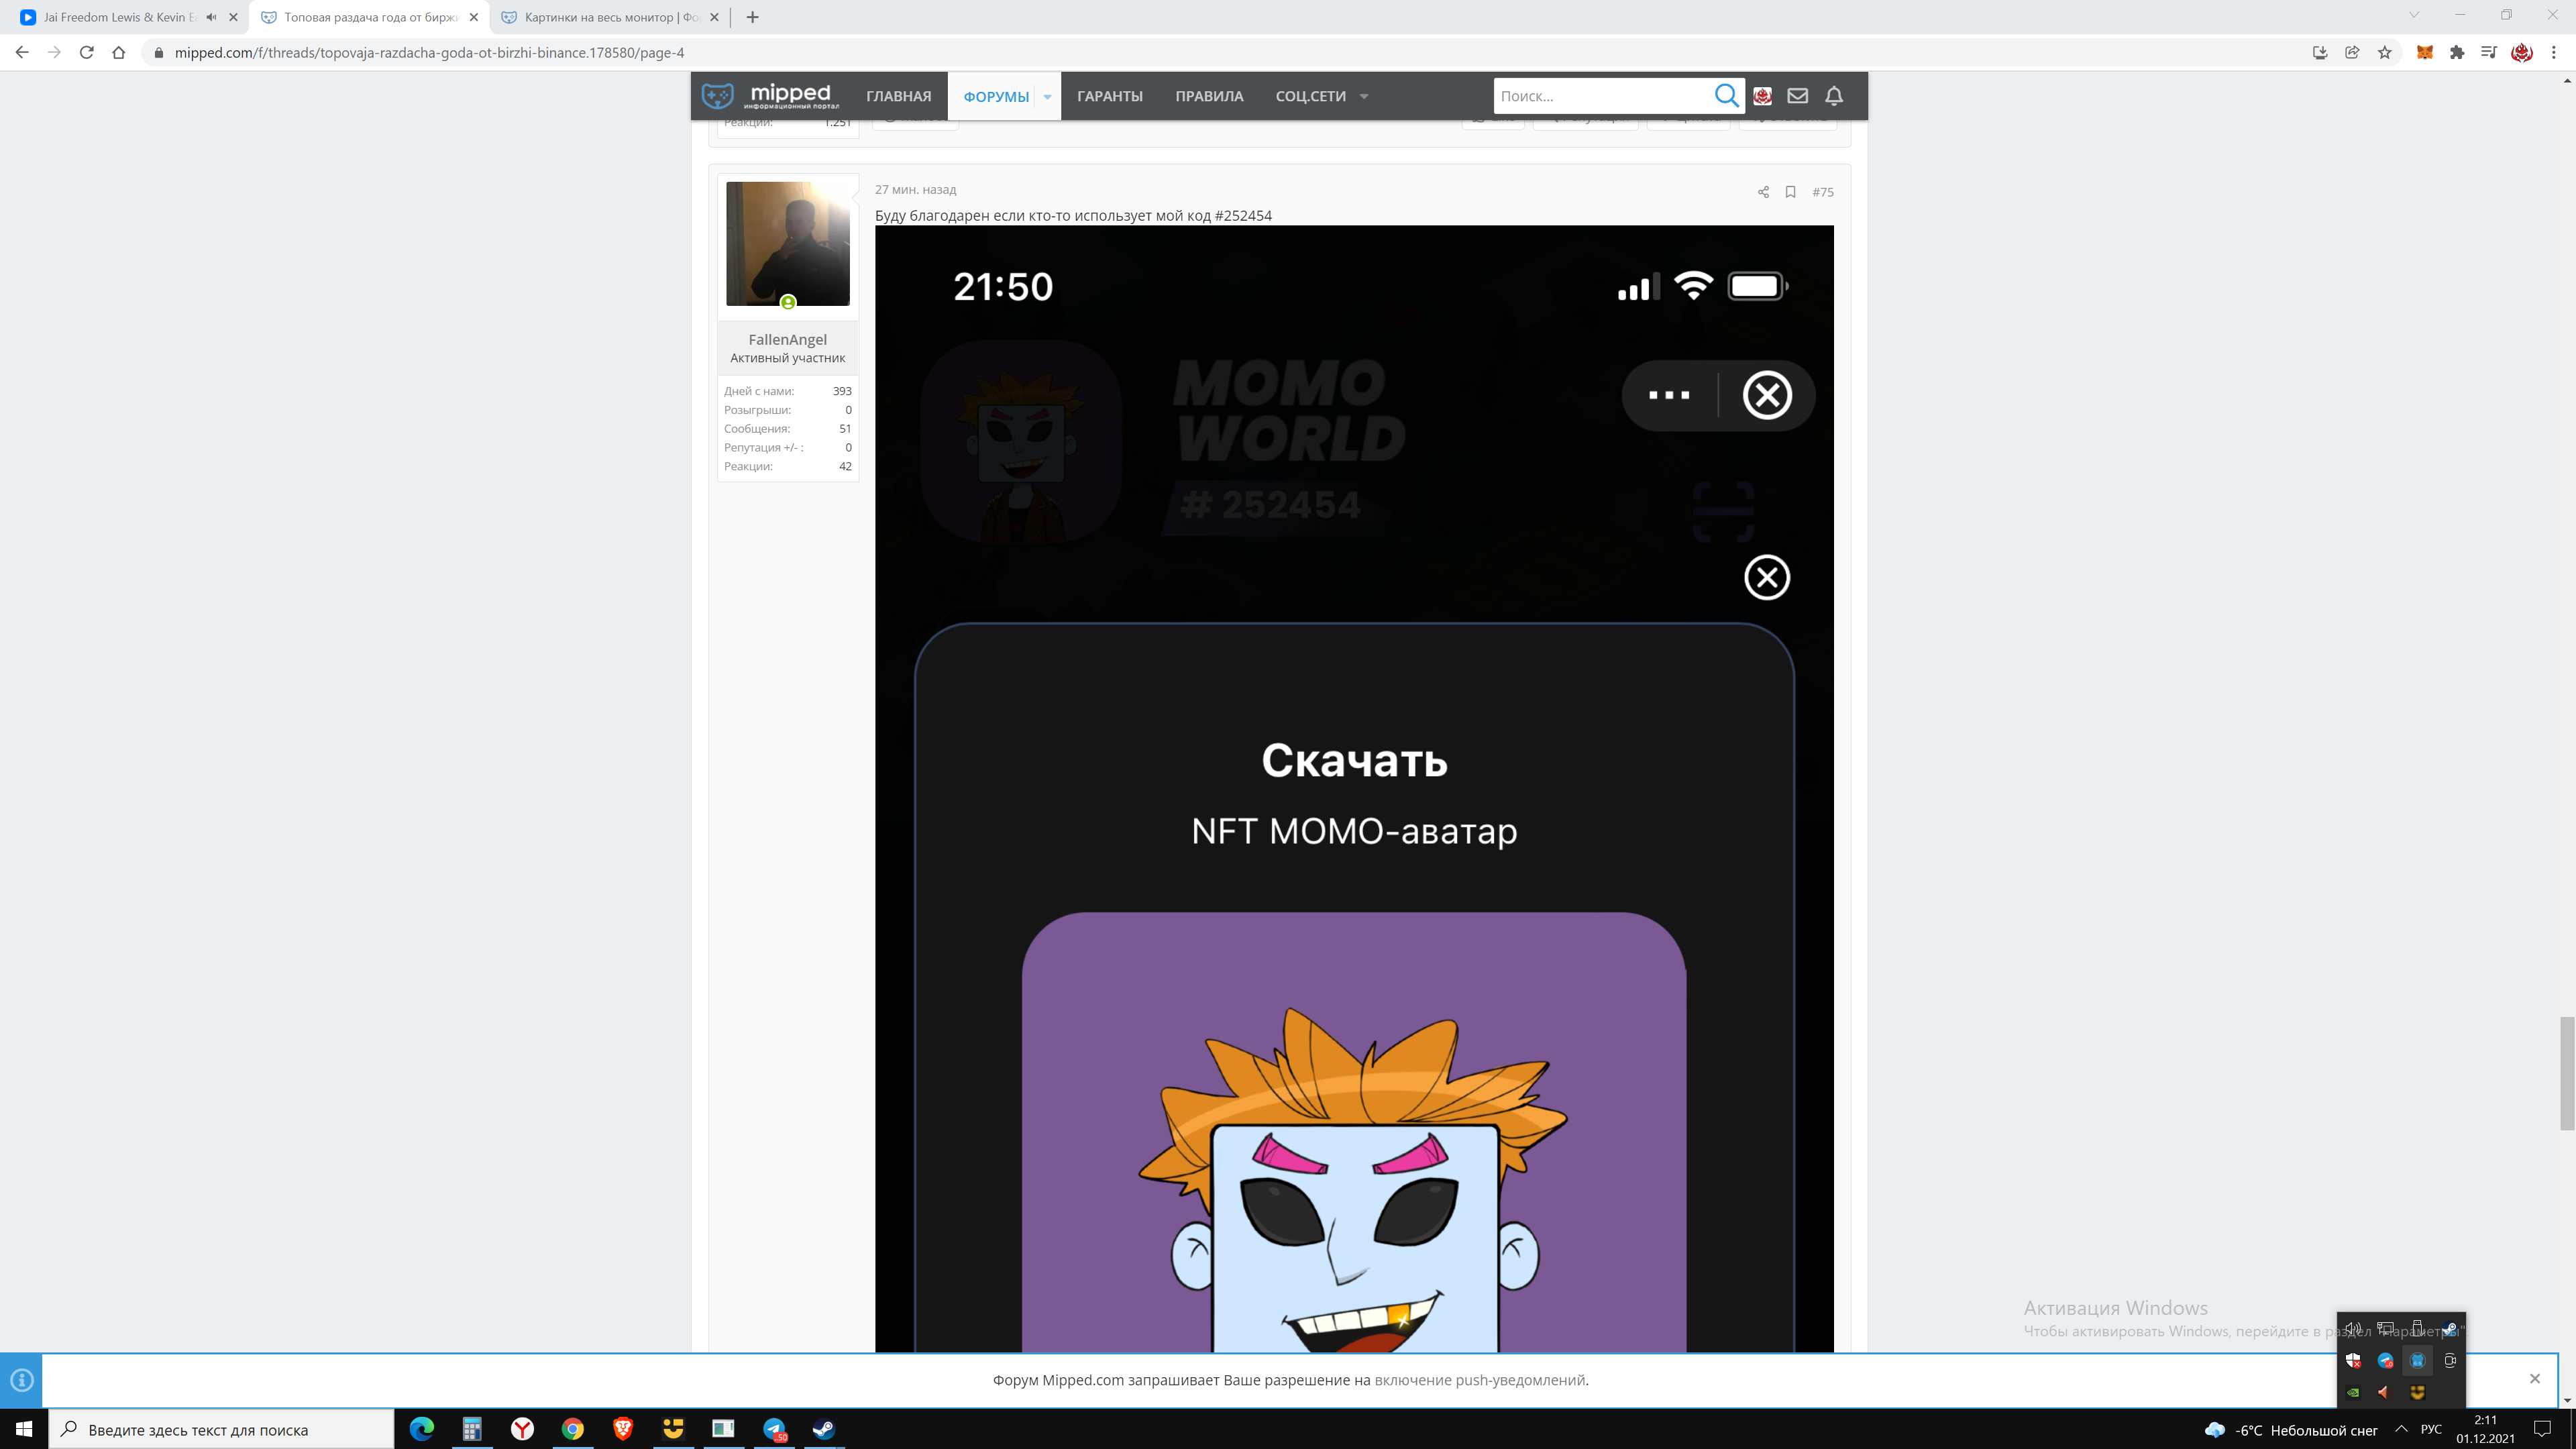Open Yandex Browser from the taskbar
The width and height of the screenshot is (2576, 1449).
[522, 1429]
